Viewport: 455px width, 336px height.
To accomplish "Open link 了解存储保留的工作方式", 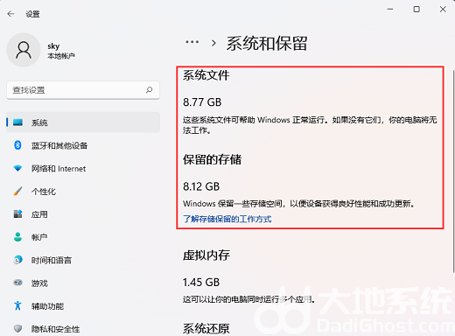I will point(227,219).
